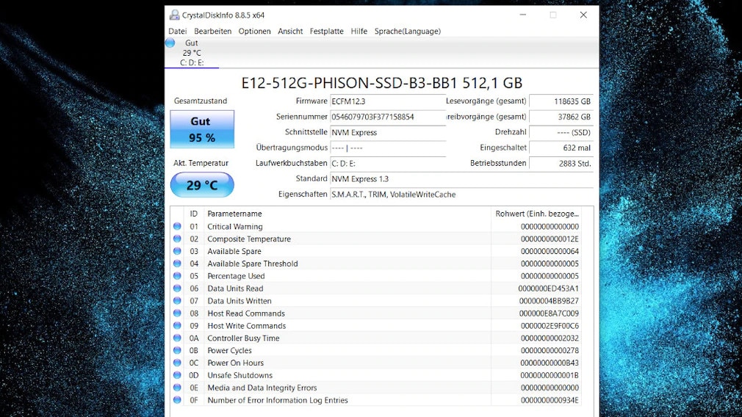Click the 29 °C temperature button

click(202, 185)
